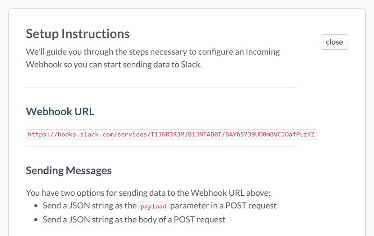This screenshot has height=236, width=374.
Task: Click first bullet about payload parameter
Action: pyautogui.click(x=159, y=206)
